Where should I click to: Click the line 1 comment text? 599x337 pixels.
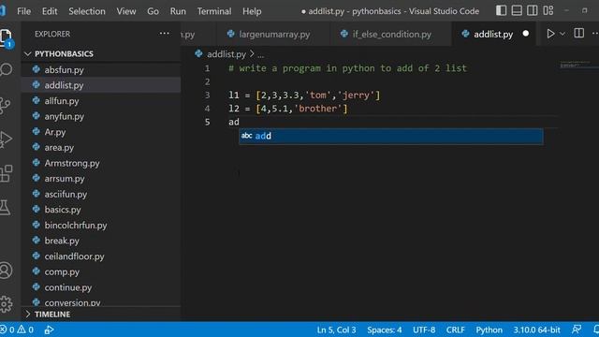coord(347,68)
